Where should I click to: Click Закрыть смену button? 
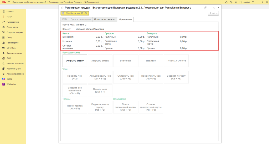click(100, 61)
